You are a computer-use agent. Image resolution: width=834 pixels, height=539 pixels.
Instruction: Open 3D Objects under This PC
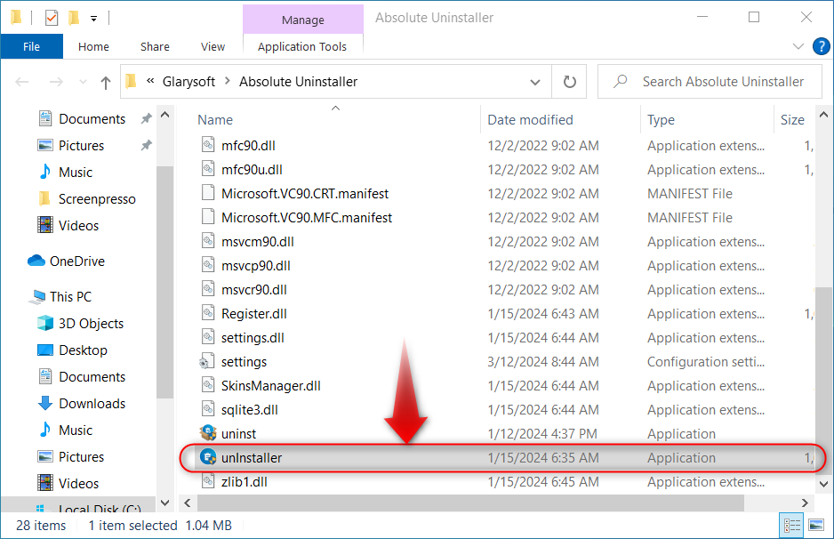pyautogui.click(x=91, y=324)
